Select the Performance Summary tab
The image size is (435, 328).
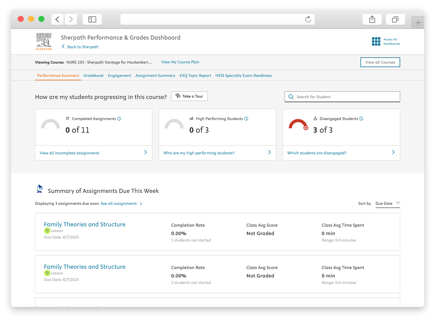[x=58, y=76]
